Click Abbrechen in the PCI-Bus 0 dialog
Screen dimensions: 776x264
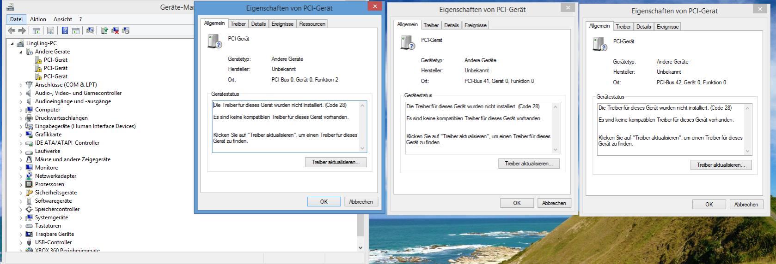[361, 202]
